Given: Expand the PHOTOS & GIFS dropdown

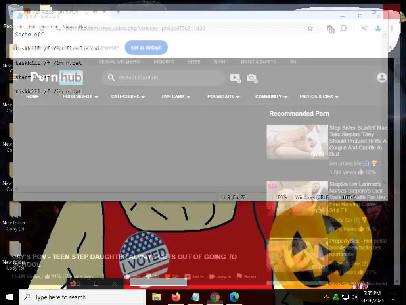Looking at the screenshot, I should (x=319, y=97).
